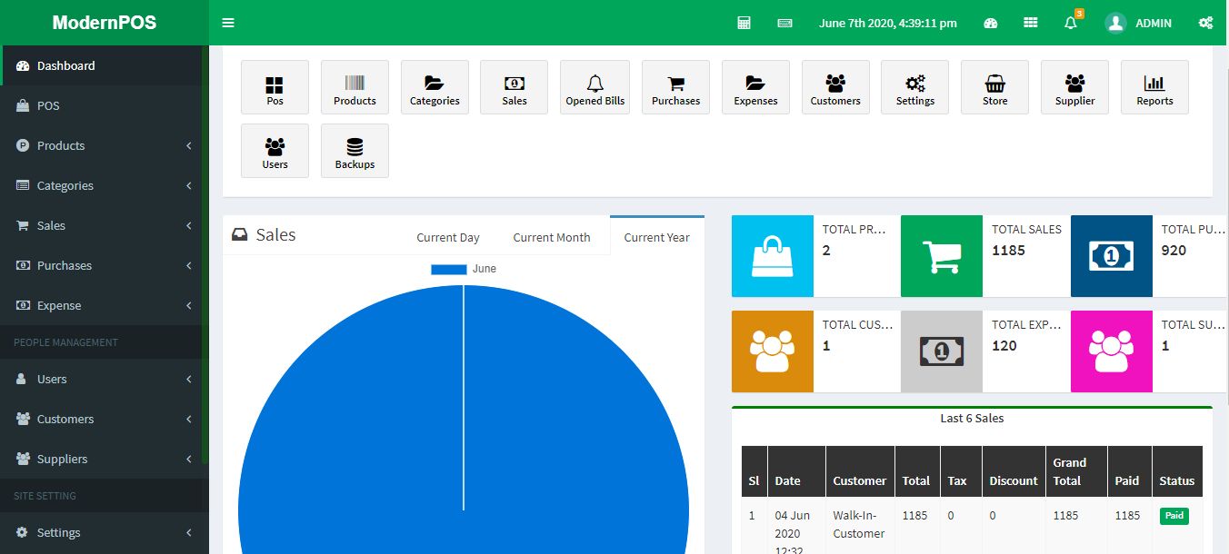
Task: Expand the Users sidebar menu
Action: 105,379
